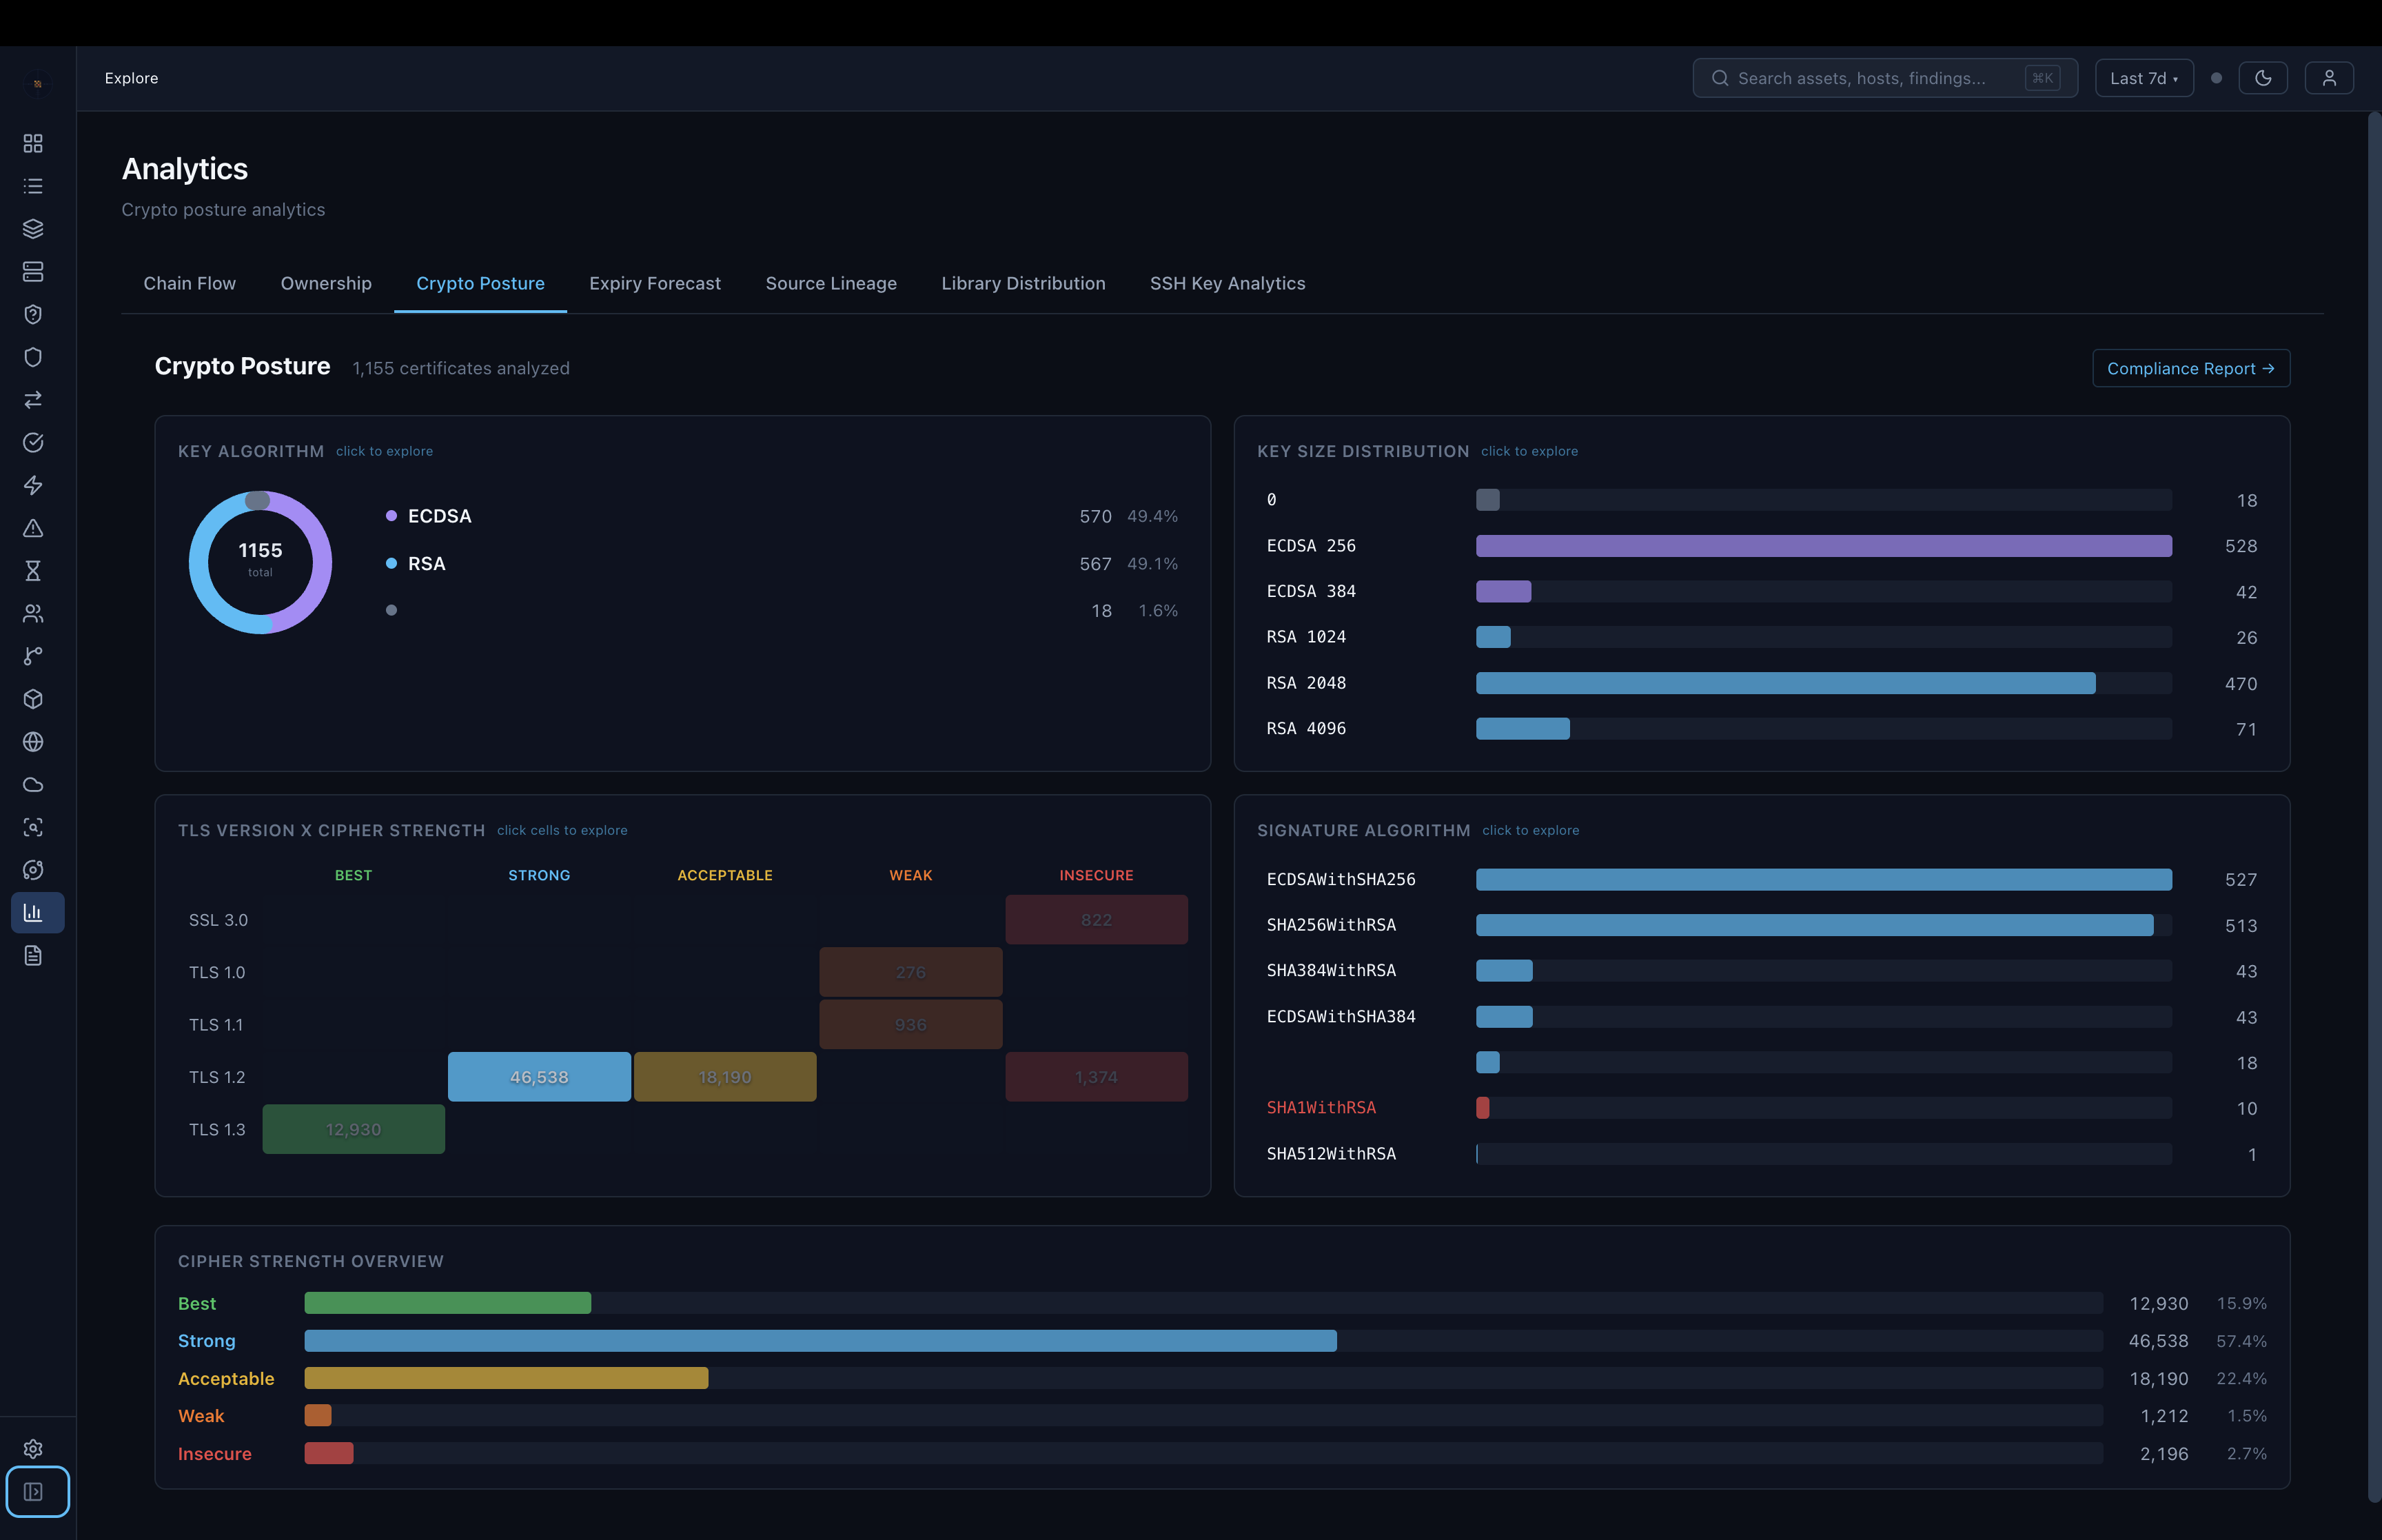The height and width of the screenshot is (1540, 2382).
Task: Click SHA256WithRSA signature row
Action: point(1761,925)
